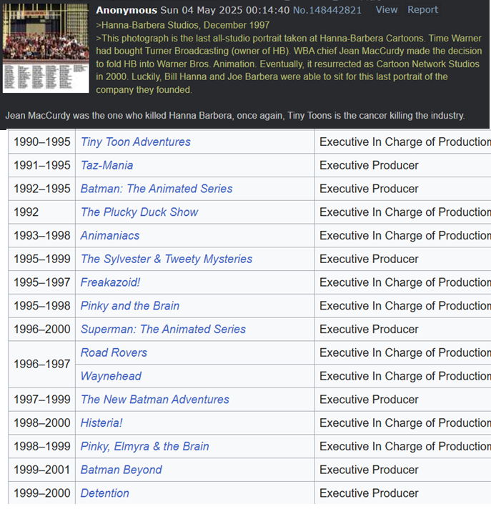Open the Batman Beyond link
491x509 pixels.
pyautogui.click(x=121, y=470)
